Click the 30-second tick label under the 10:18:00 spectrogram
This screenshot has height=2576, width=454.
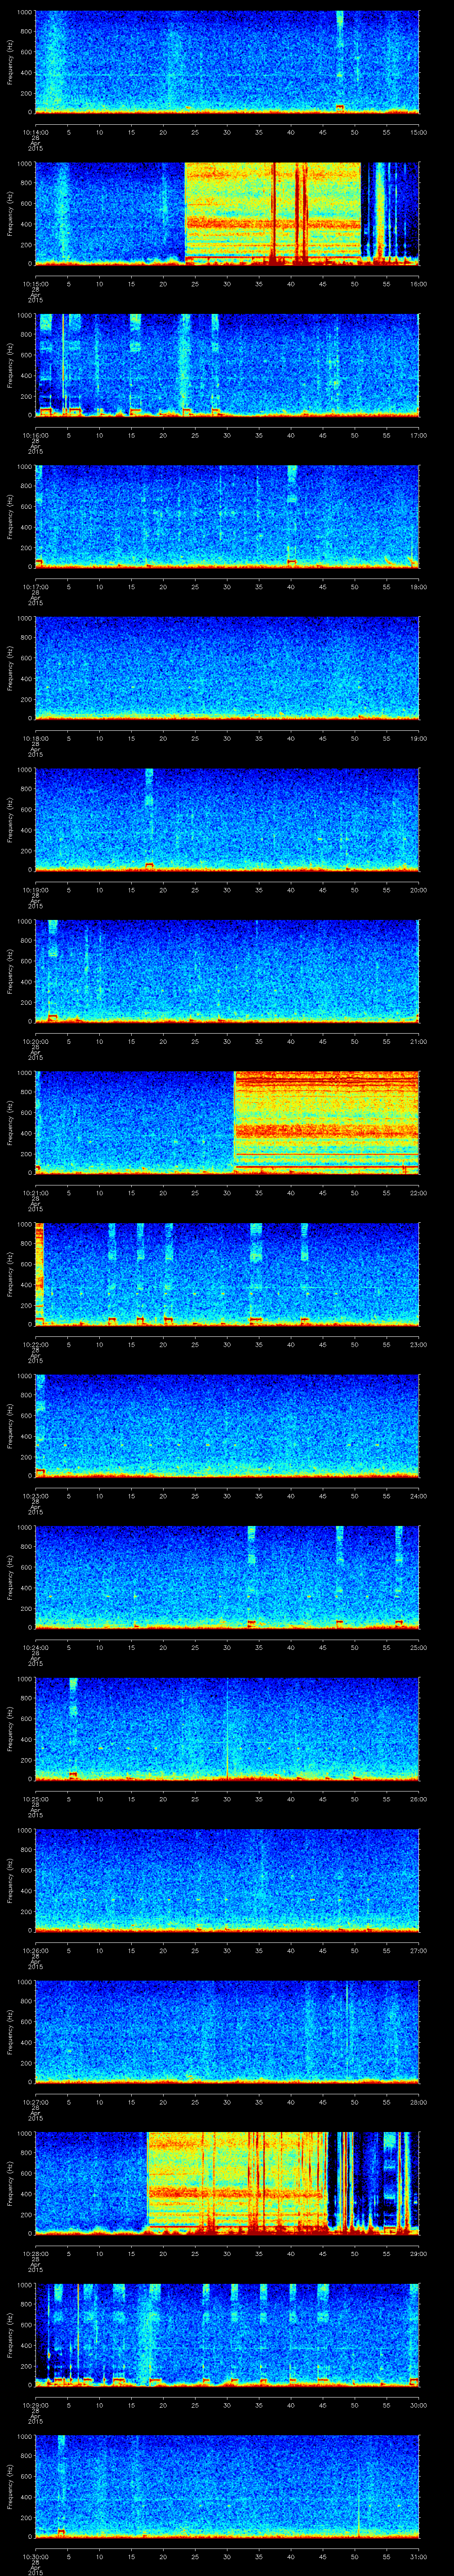point(227,738)
